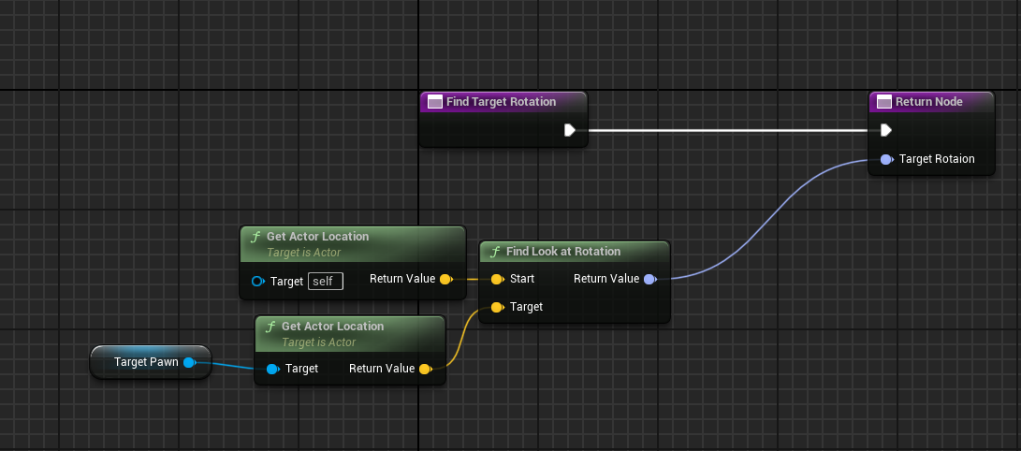Select the Target Pawn variable node
This screenshot has width=1021, height=451.
[145, 362]
